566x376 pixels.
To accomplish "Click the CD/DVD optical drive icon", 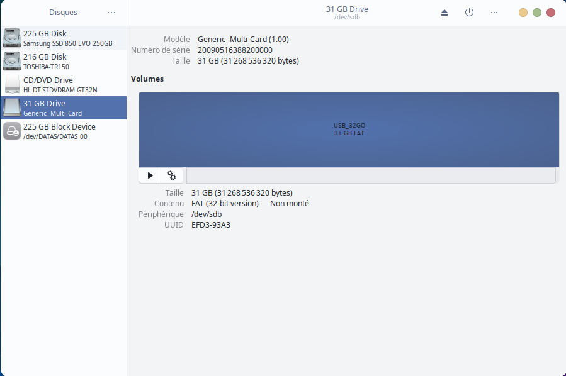I will coord(12,85).
